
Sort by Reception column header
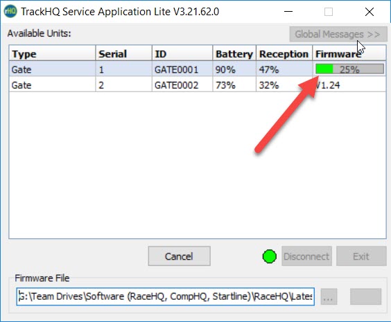tap(284, 53)
